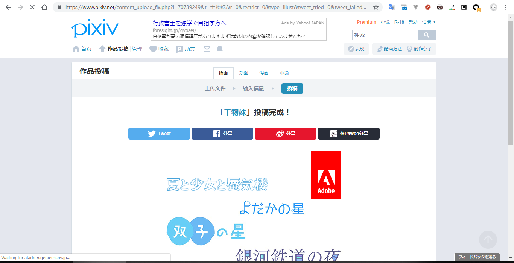This screenshot has height=263, width=514.
Task: Switch to the 动图 tab
Action: pyautogui.click(x=244, y=73)
